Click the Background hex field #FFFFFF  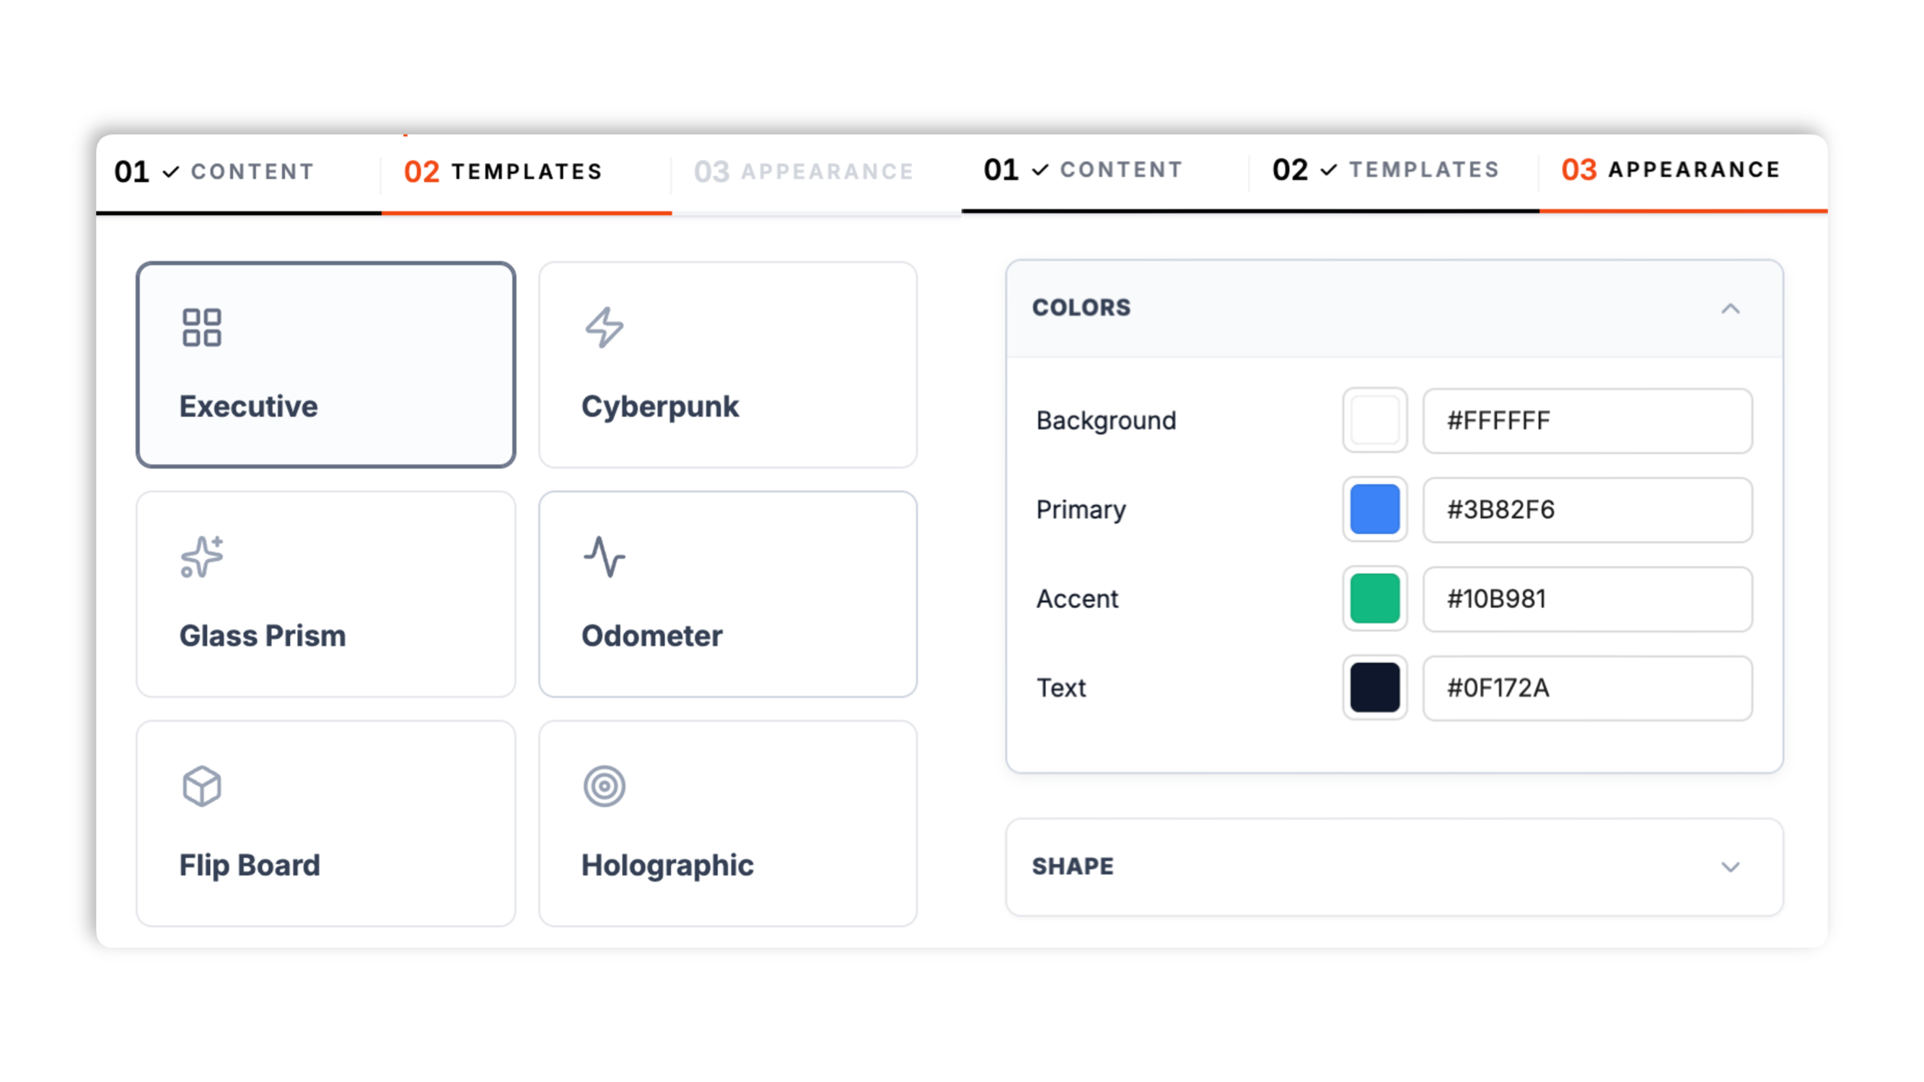point(1588,421)
